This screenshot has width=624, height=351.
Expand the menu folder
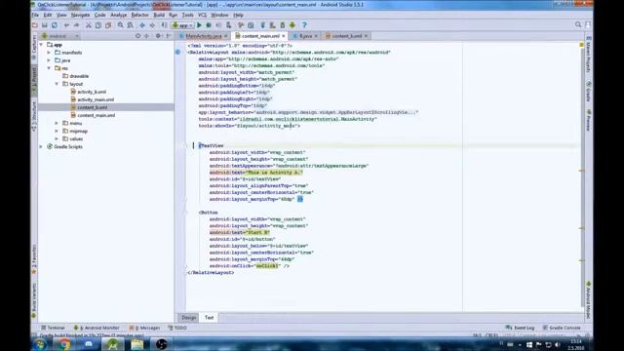pyautogui.click(x=57, y=124)
